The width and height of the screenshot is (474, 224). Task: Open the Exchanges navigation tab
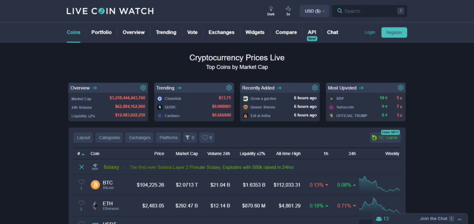click(x=221, y=32)
